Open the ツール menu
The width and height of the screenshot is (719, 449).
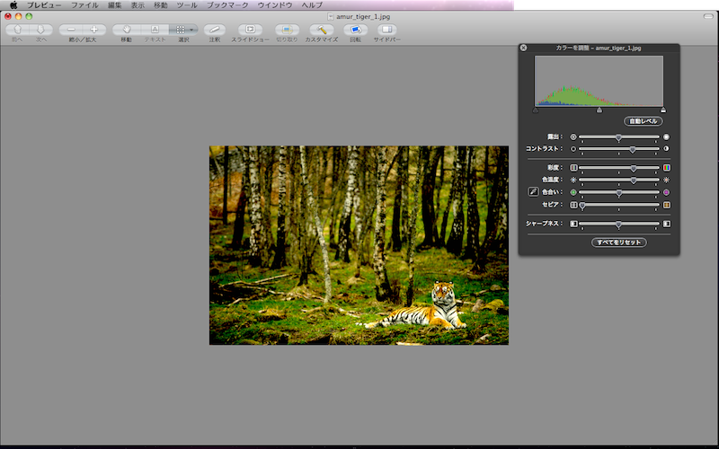[187, 5]
